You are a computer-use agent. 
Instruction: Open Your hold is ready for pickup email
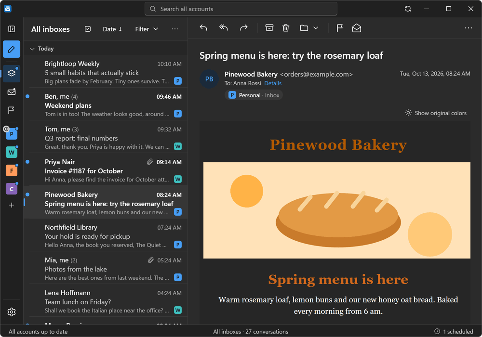pos(106,236)
